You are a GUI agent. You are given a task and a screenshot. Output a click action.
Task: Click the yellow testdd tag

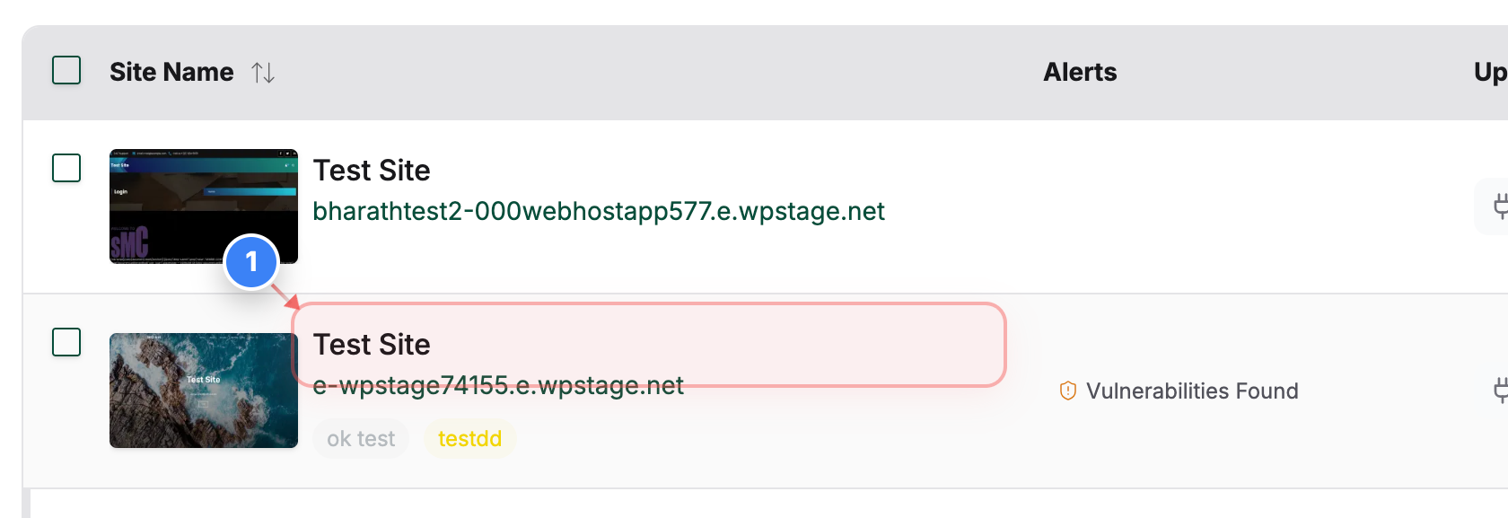point(469,438)
